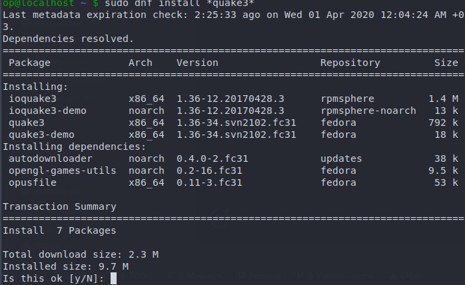Click the 'Install 7 Packages' line
This screenshot has height=285, width=465.
(x=59, y=230)
